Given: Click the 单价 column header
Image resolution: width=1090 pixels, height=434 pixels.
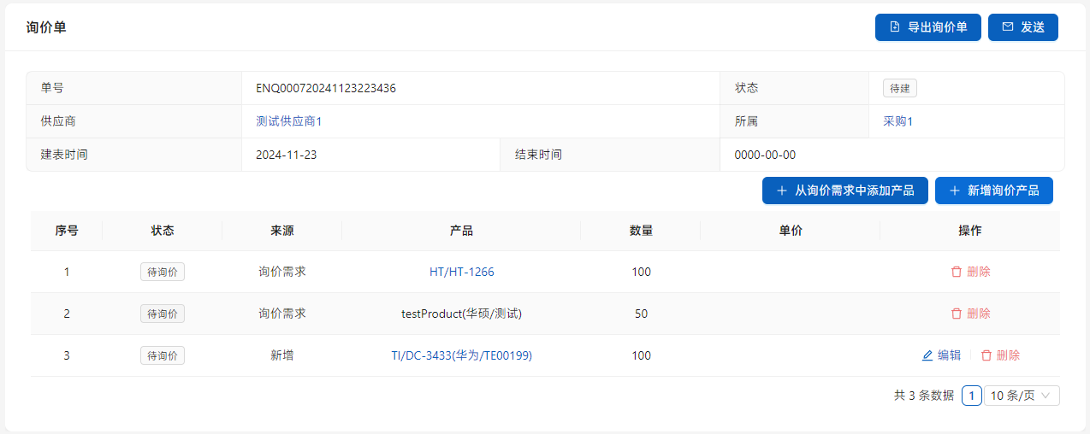Looking at the screenshot, I should pos(790,231).
